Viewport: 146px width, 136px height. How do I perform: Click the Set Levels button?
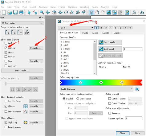click(110, 42)
